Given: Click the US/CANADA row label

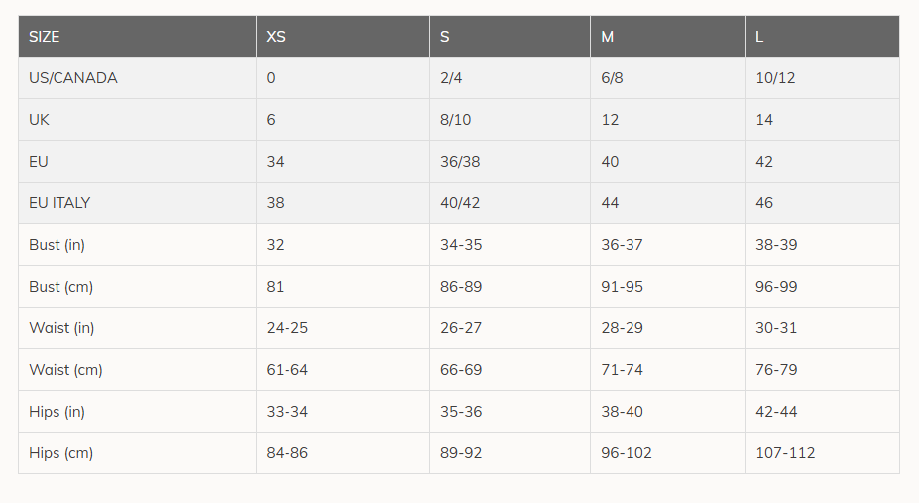Looking at the screenshot, I should point(73,78).
